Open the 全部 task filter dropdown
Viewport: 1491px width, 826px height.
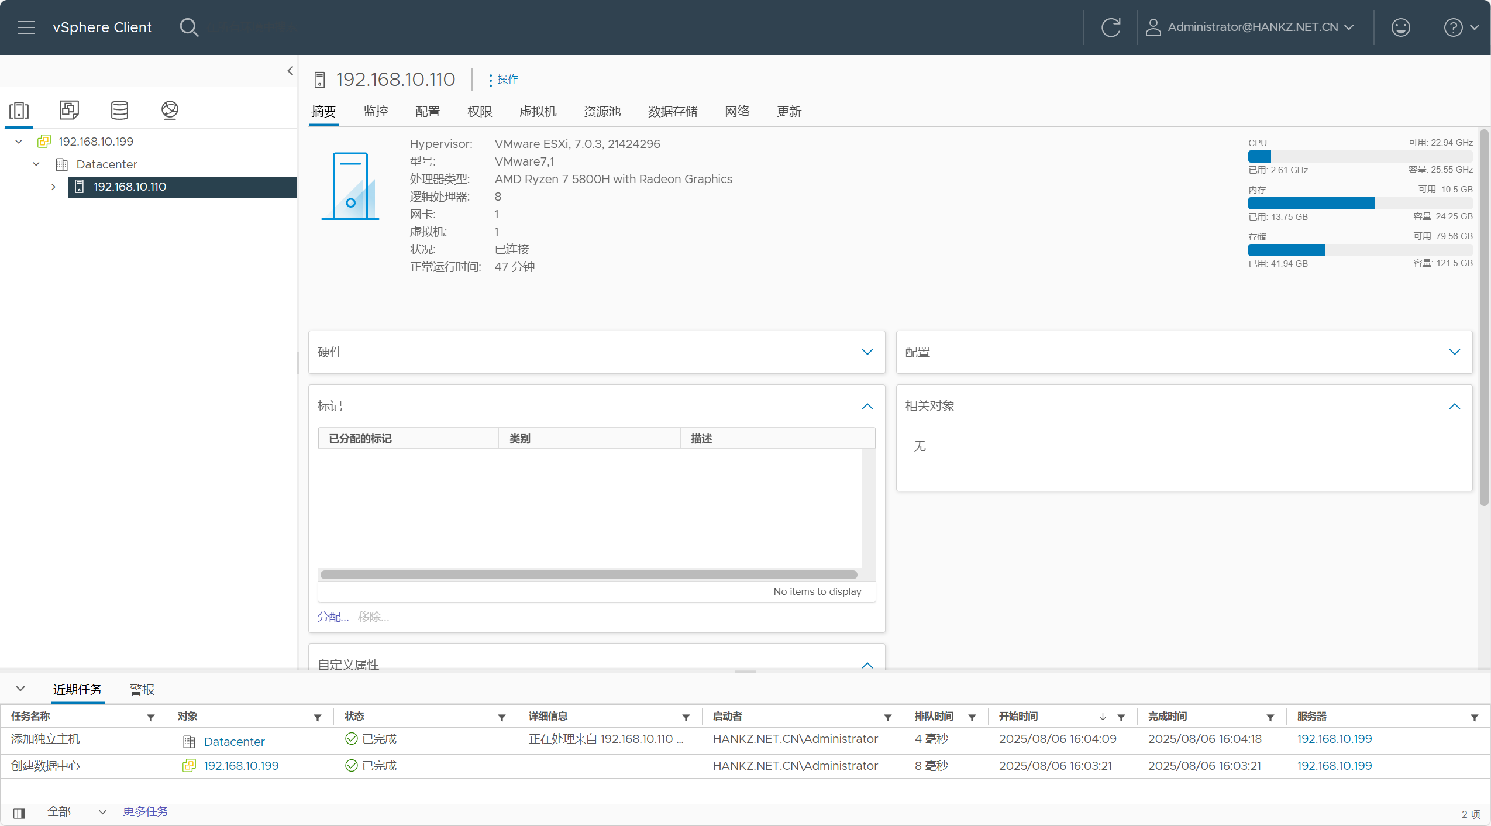coord(77,812)
